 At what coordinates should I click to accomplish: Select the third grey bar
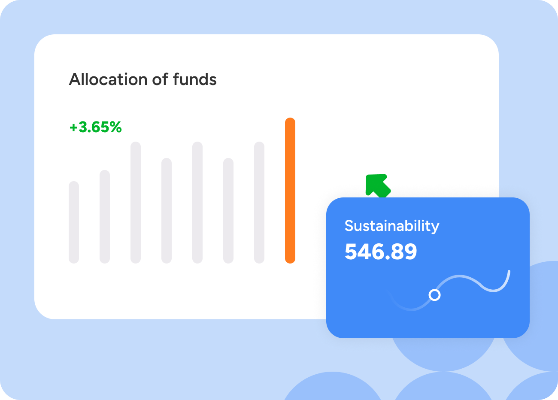pos(136,203)
